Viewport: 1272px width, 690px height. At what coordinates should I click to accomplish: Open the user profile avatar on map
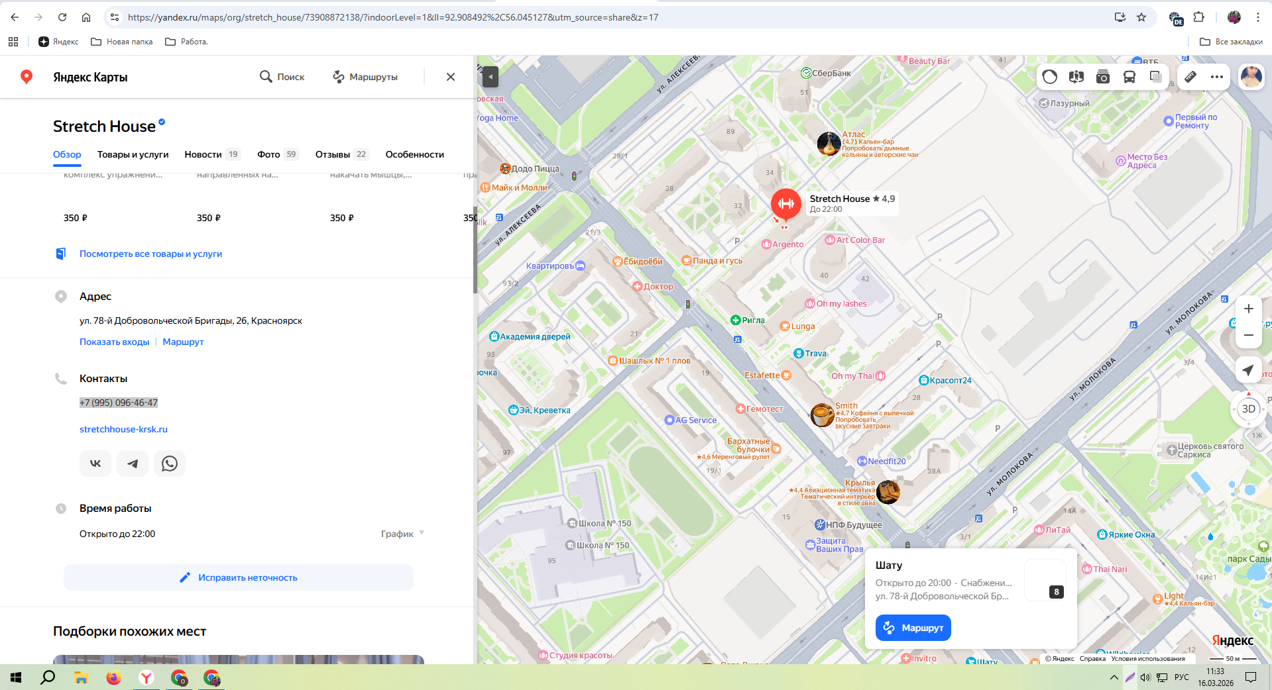[1251, 77]
